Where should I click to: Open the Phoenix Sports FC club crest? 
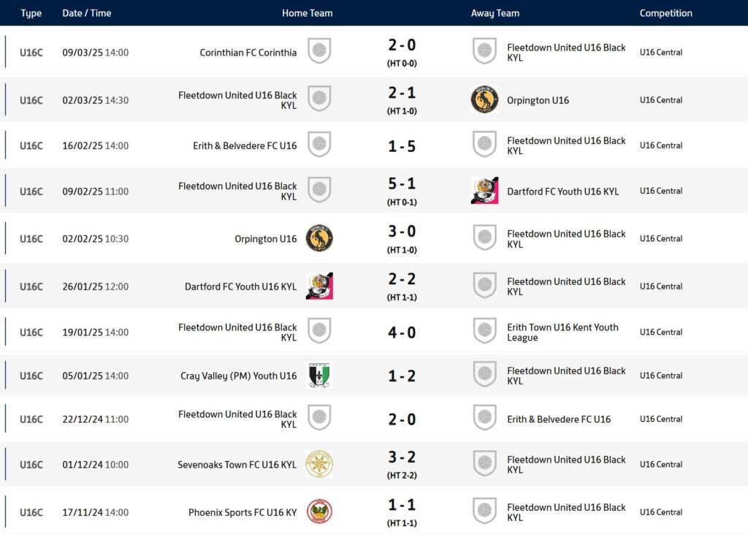coord(319,512)
